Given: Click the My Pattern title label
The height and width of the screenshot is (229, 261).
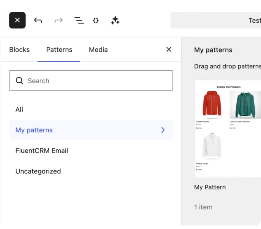Looking at the screenshot, I should [x=210, y=187].
